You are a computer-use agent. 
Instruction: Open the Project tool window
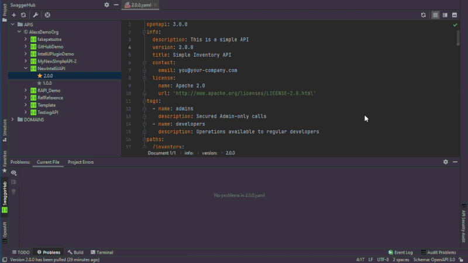[x=4, y=12]
